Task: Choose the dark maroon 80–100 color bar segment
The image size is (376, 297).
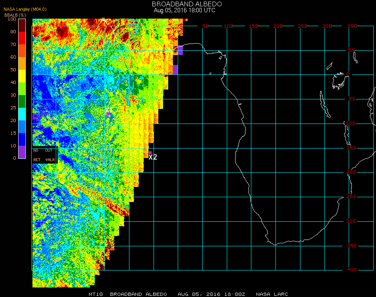Action: [22, 25]
